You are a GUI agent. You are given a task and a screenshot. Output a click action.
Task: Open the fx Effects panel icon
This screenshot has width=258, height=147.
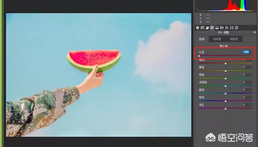coord(227,28)
